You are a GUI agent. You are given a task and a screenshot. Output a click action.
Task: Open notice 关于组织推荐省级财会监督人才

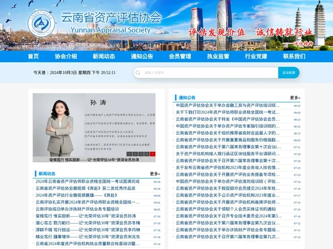pyautogui.click(x=228, y=133)
